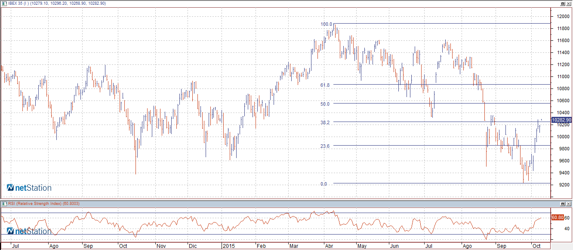573x250 pixels.
Task: Click the netStation logo in RSI panel
Action: pyautogui.click(x=29, y=231)
